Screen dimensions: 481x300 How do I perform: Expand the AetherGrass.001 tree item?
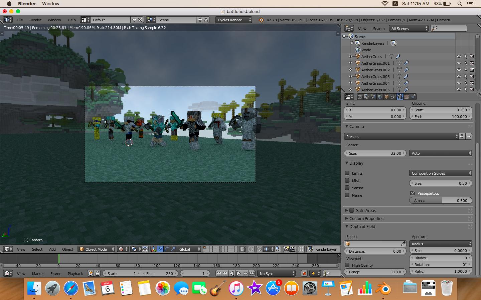[350, 63]
